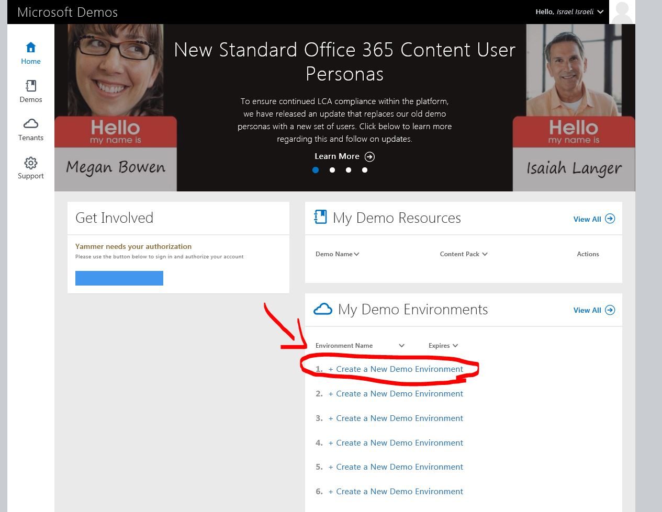Click the View All arrow in Demo Environments
The height and width of the screenshot is (512, 662).
(610, 310)
